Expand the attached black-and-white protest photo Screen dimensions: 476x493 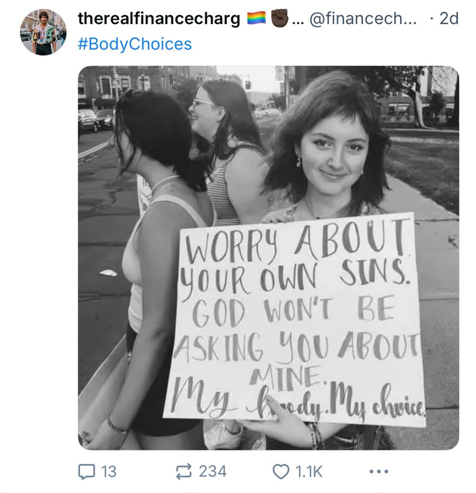click(x=268, y=258)
